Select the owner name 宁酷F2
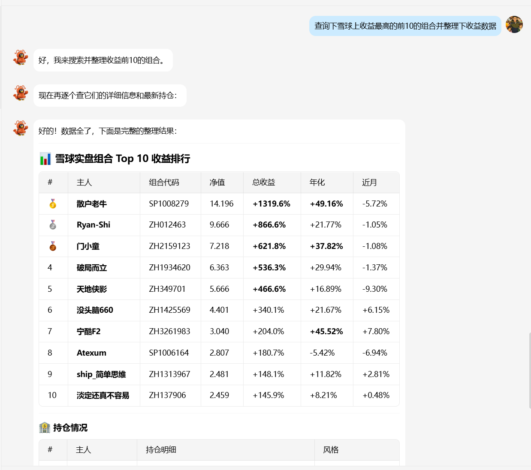 pos(88,332)
